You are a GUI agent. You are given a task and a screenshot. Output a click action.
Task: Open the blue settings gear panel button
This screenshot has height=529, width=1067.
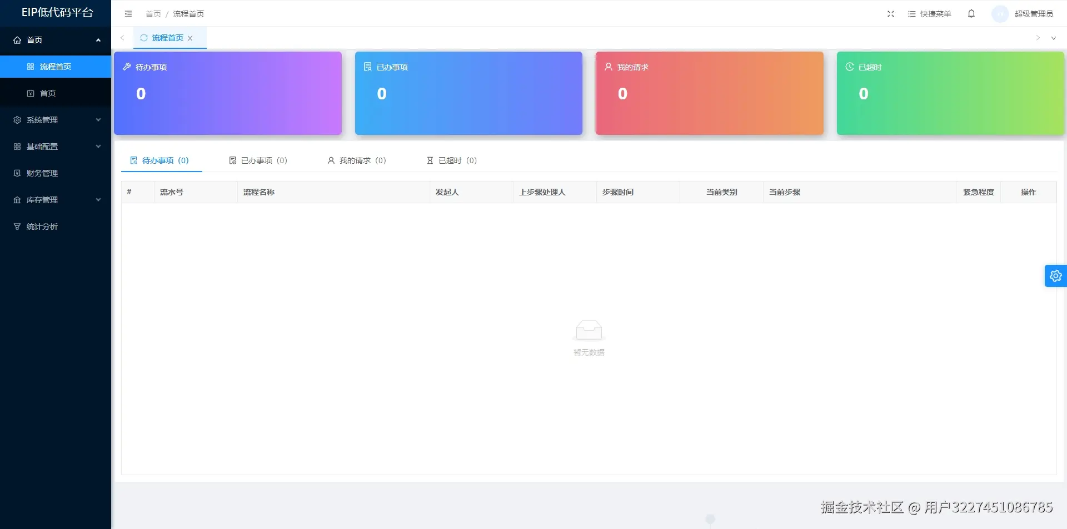(1056, 276)
